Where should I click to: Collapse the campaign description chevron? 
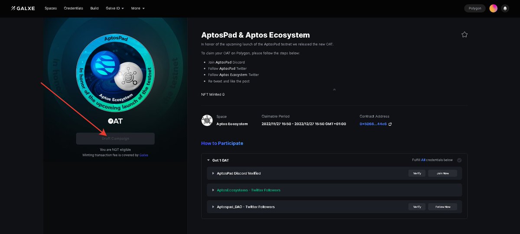tap(334, 90)
